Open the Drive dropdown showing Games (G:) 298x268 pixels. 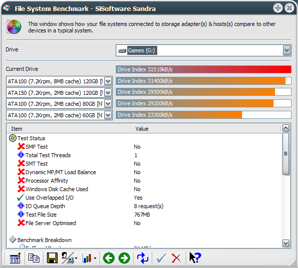coord(287,50)
